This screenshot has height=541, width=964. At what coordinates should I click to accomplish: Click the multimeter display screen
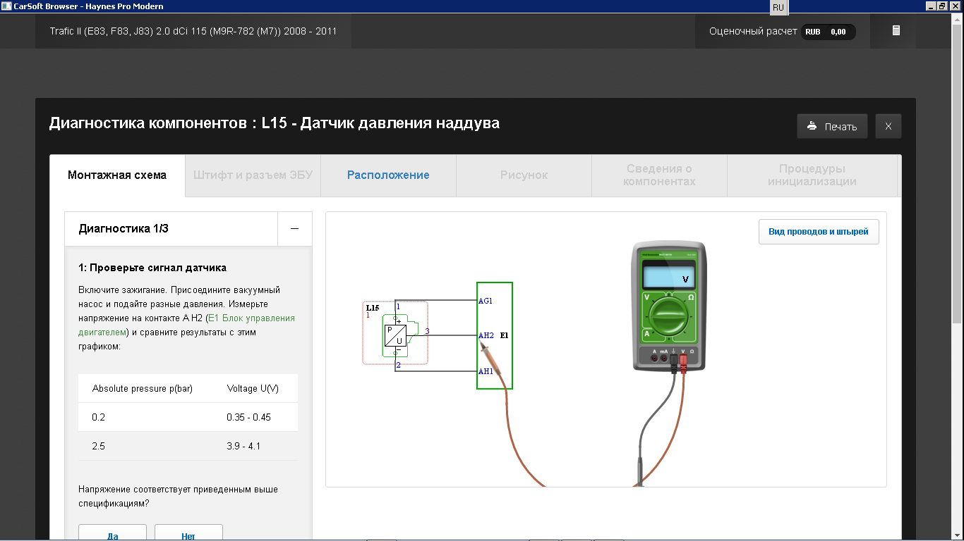click(x=668, y=277)
